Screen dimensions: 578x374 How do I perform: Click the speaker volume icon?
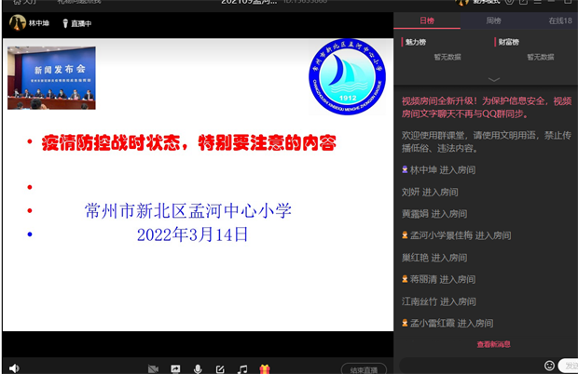13,368
